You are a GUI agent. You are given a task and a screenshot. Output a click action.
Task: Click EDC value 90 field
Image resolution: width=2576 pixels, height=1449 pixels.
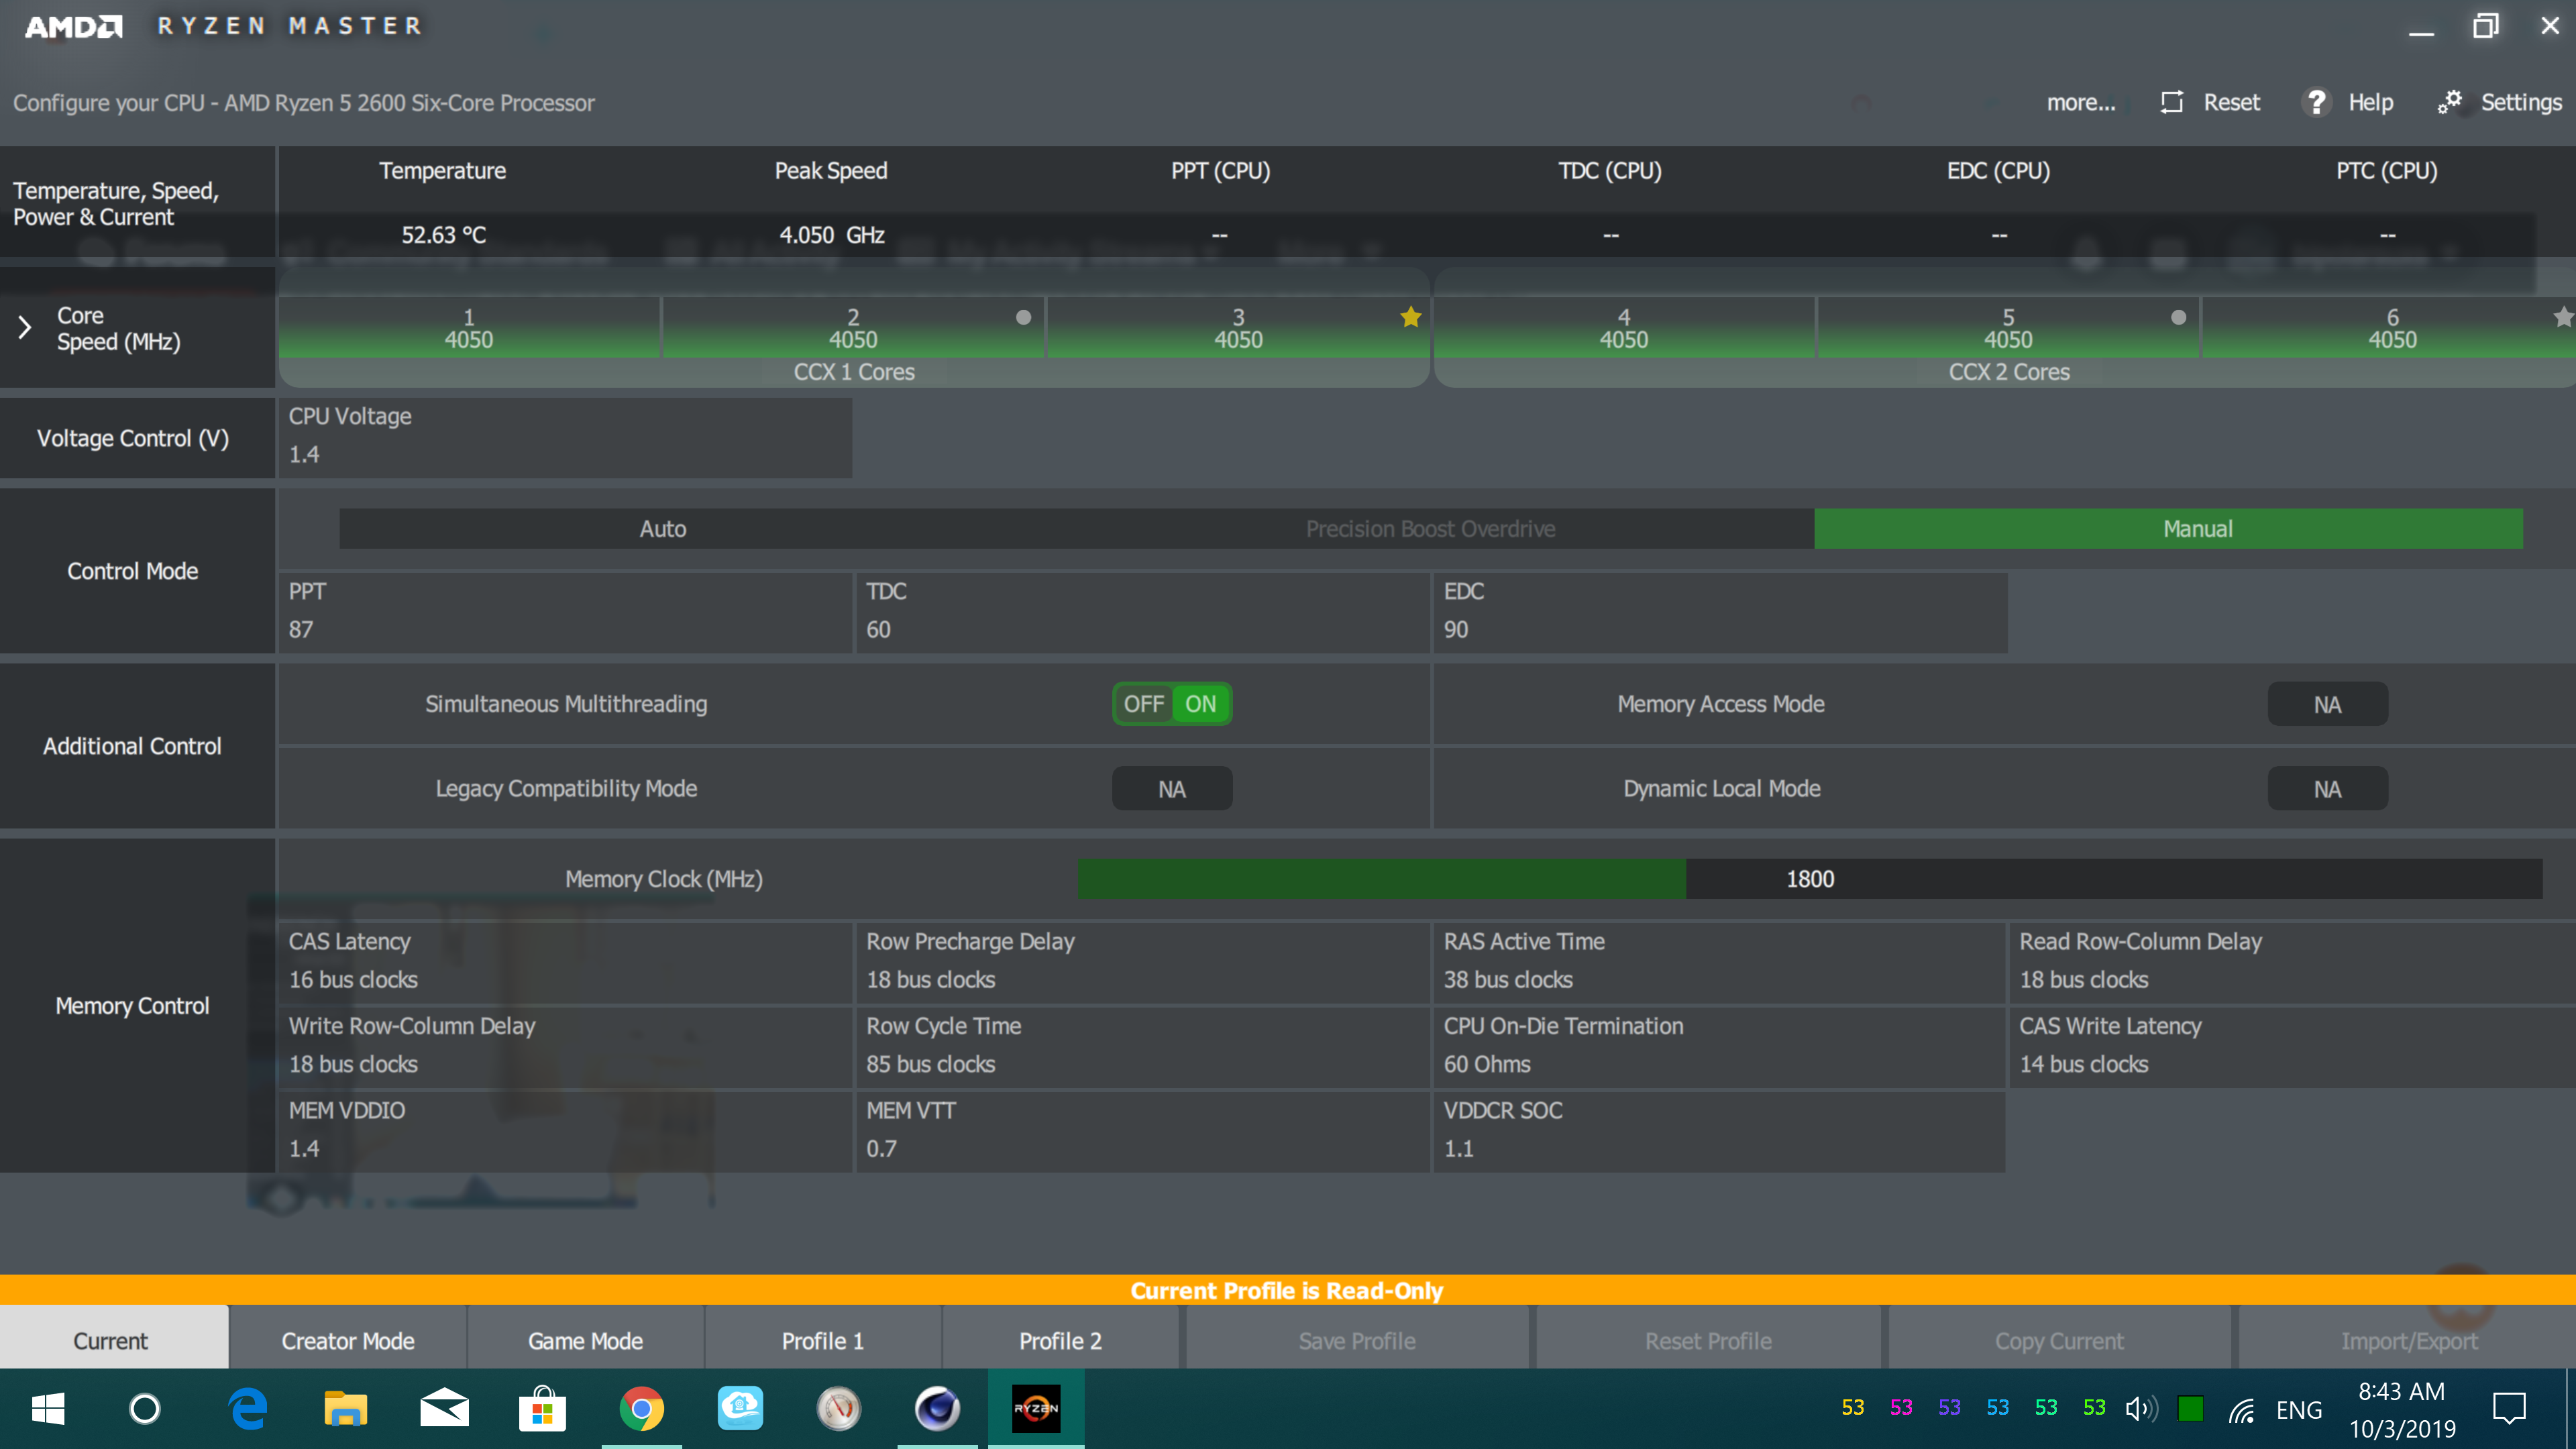(1720, 612)
